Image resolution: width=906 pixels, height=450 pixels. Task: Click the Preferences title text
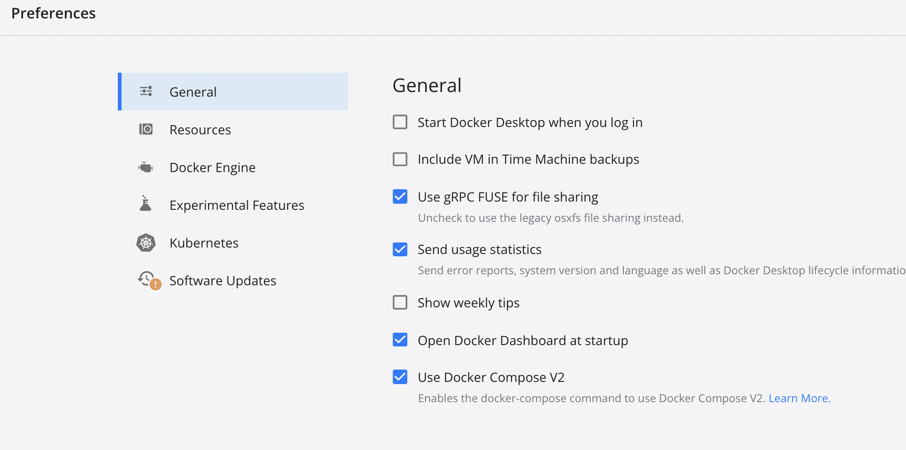pyautogui.click(x=53, y=13)
